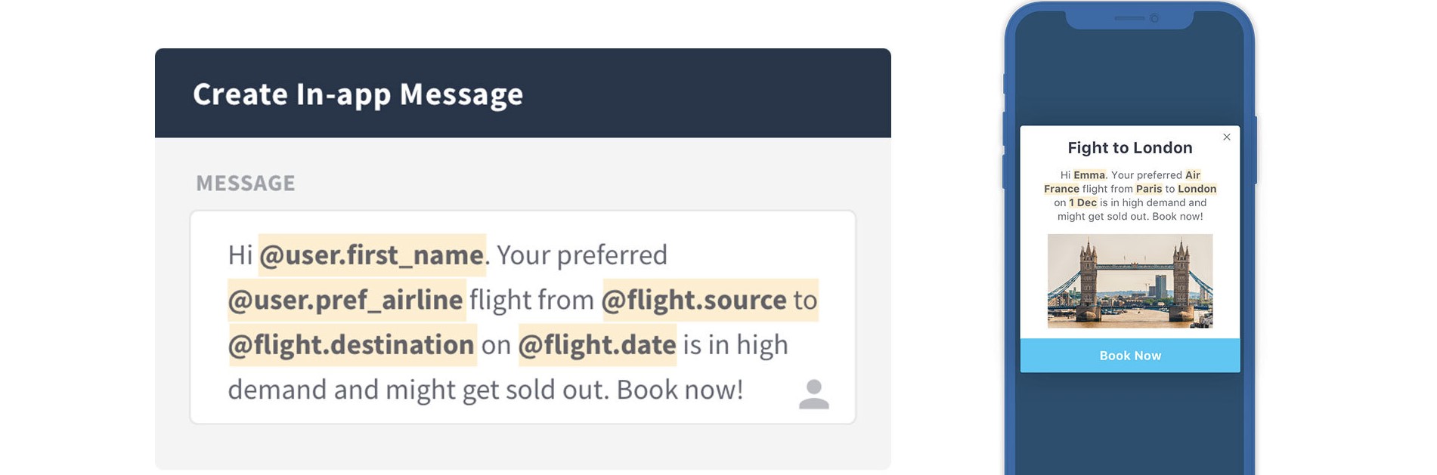Close the in-app message popup

tap(1227, 137)
